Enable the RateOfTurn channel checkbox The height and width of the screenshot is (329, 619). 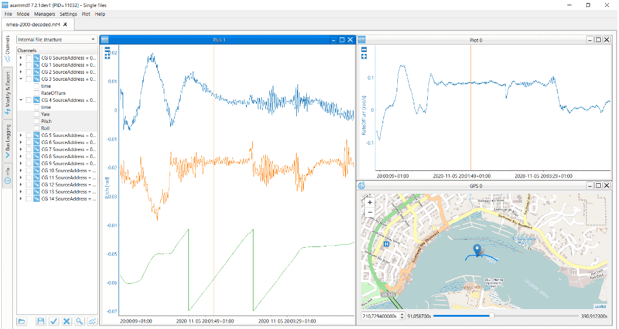tap(36, 93)
